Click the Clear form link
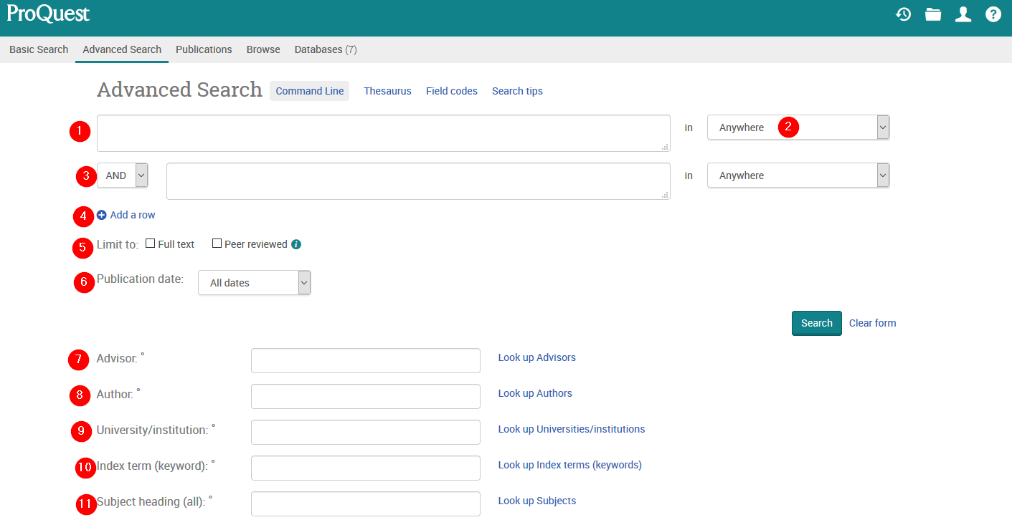This screenshot has height=530, width=1012. pyautogui.click(x=872, y=323)
